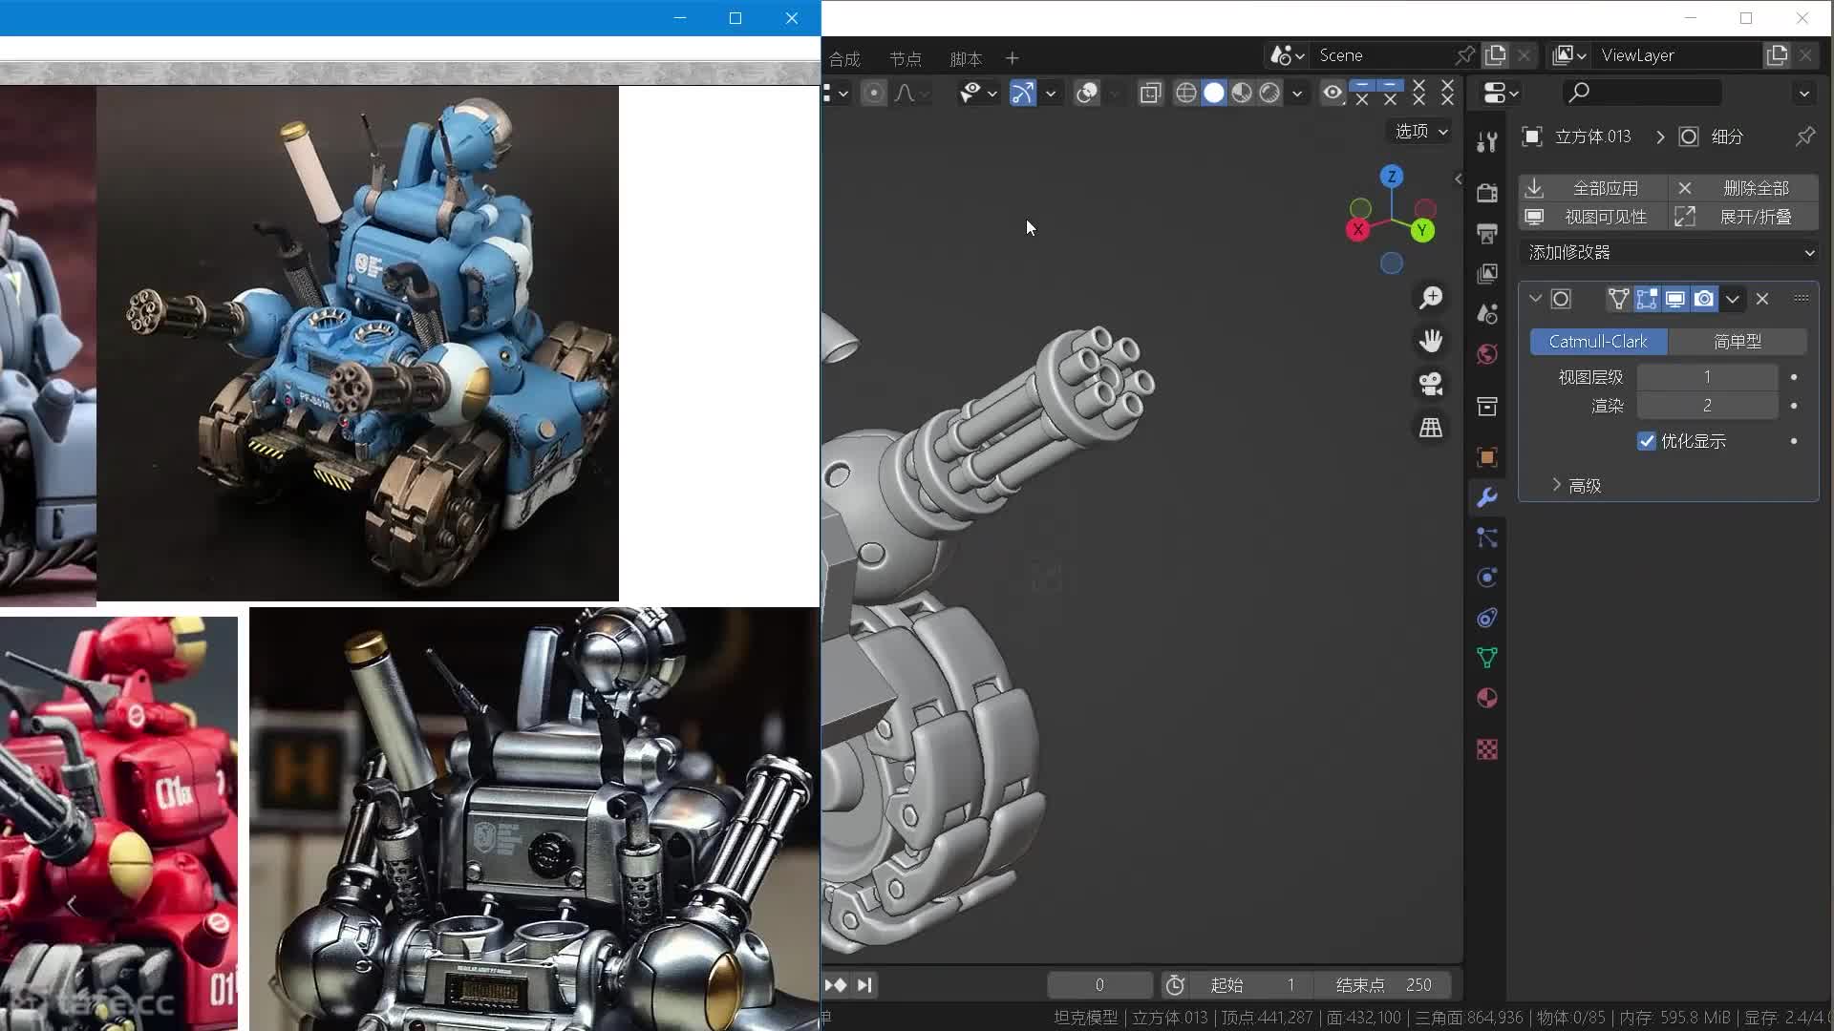Select the 简单型 subdivision type
Screen dimensions: 1834x1031
(1737, 342)
